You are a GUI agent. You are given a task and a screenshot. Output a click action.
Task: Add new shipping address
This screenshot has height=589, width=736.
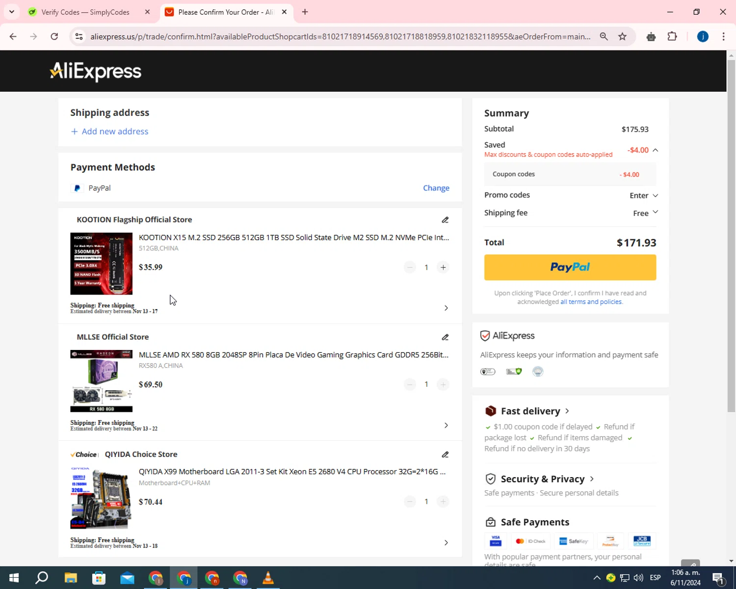pos(109,132)
